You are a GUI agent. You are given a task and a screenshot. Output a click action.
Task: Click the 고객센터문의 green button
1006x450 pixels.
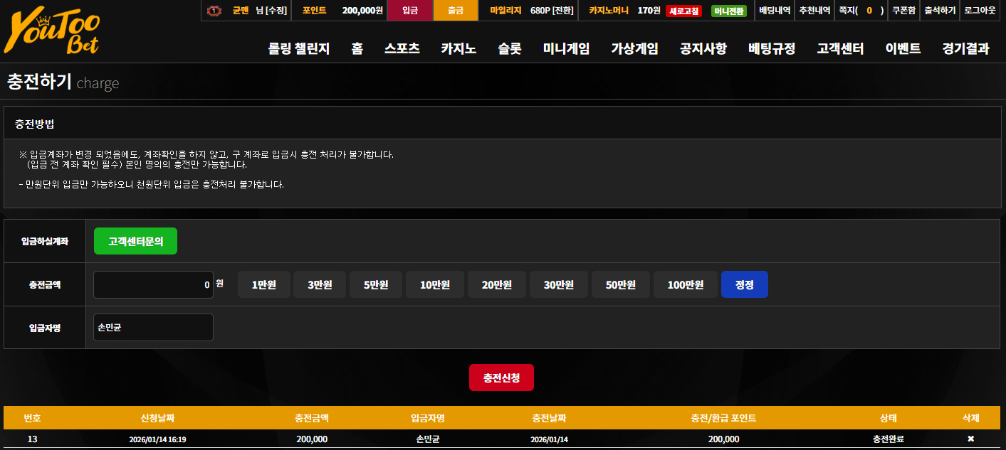coord(135,241)
